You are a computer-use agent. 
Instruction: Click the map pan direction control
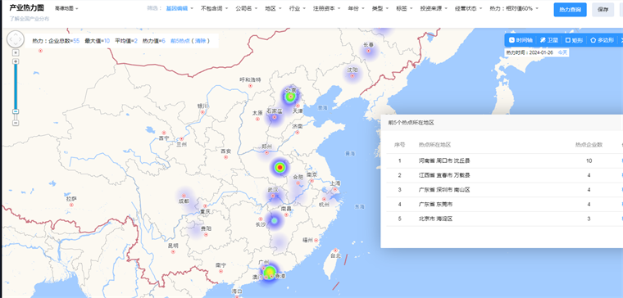click(16, 38)
